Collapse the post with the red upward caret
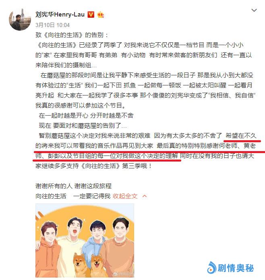 click(145, 196)
